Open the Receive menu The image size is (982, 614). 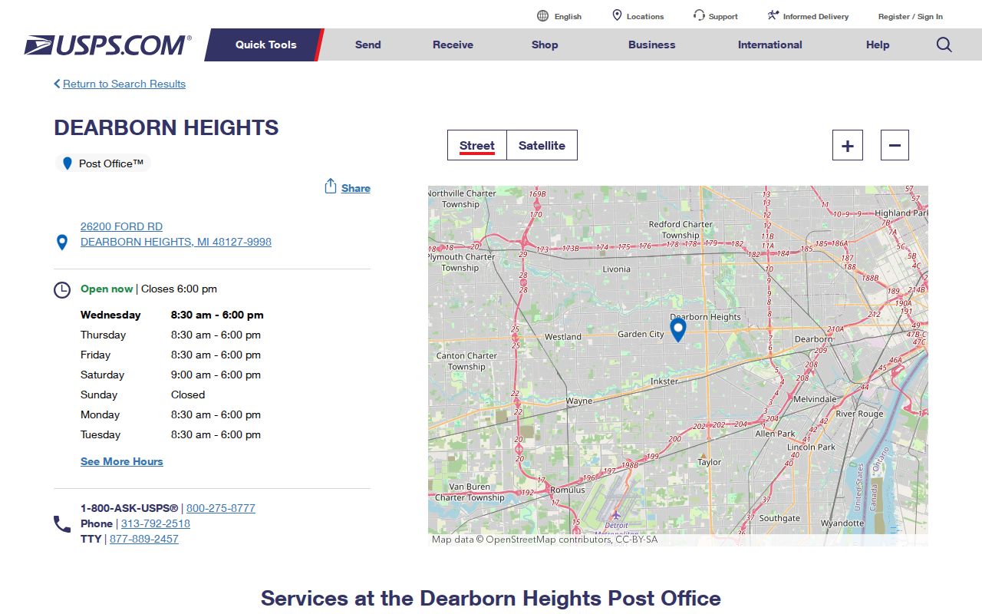click(453, 45)
